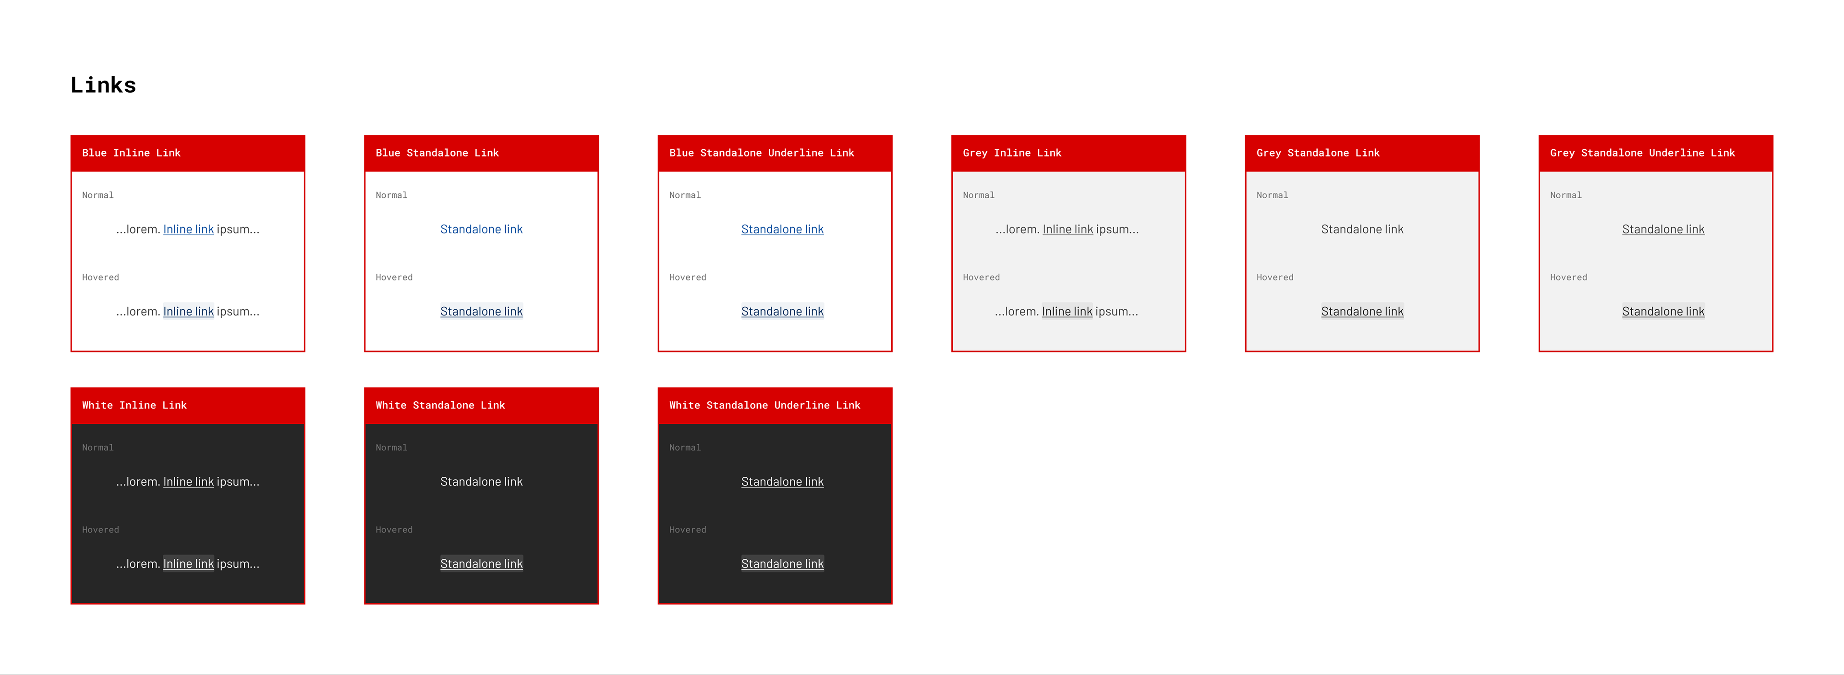Image resolution: width=1844 pixels, height=675 pixels.
Task: Select the Grey Standalone Underline Link title
Action: [x=1642, y=153]
